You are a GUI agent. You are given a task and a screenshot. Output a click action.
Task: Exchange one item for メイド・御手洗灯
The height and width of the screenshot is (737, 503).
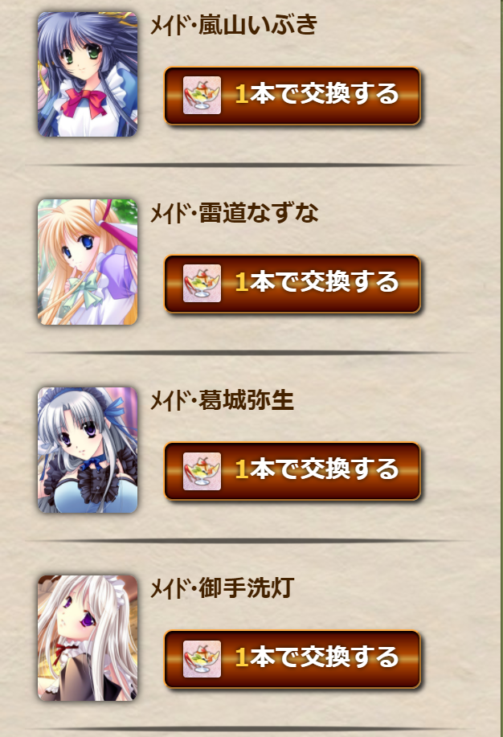pos(292,660)
